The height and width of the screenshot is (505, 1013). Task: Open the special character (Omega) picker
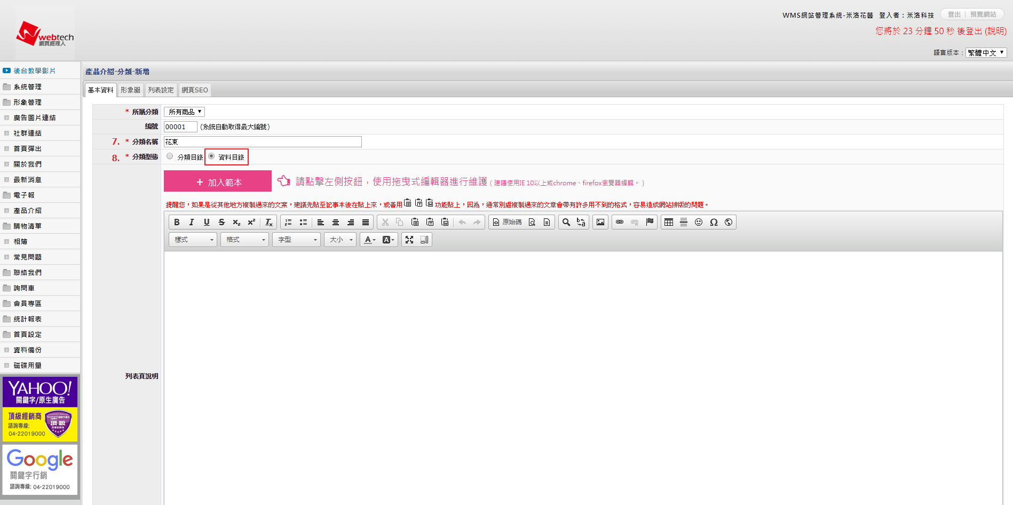[714, 222]
